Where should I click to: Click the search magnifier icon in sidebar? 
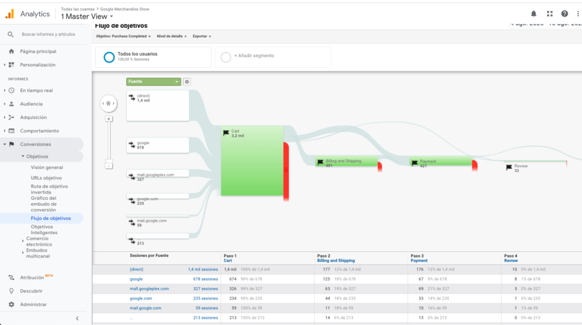pos(10,34)
